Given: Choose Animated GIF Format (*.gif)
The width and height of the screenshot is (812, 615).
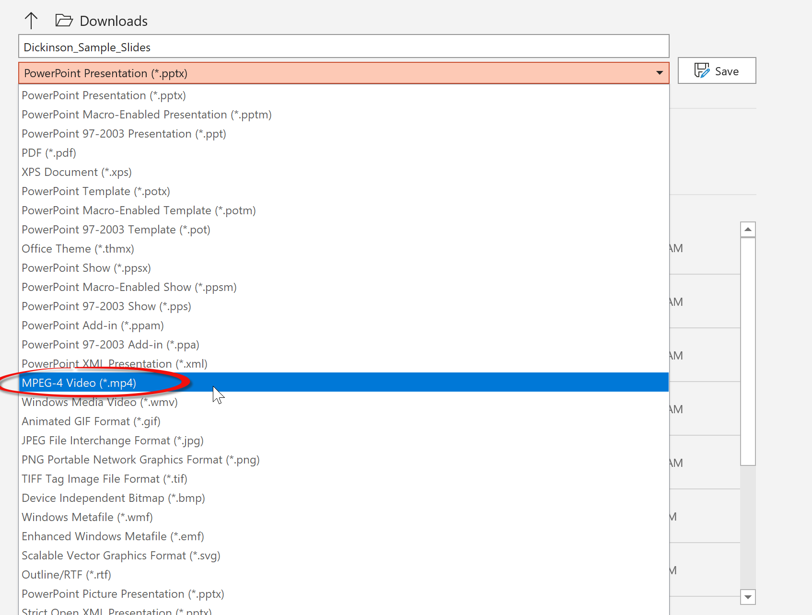Looking at the screenshot, I should pyautogui.click(x=344, y=421).
